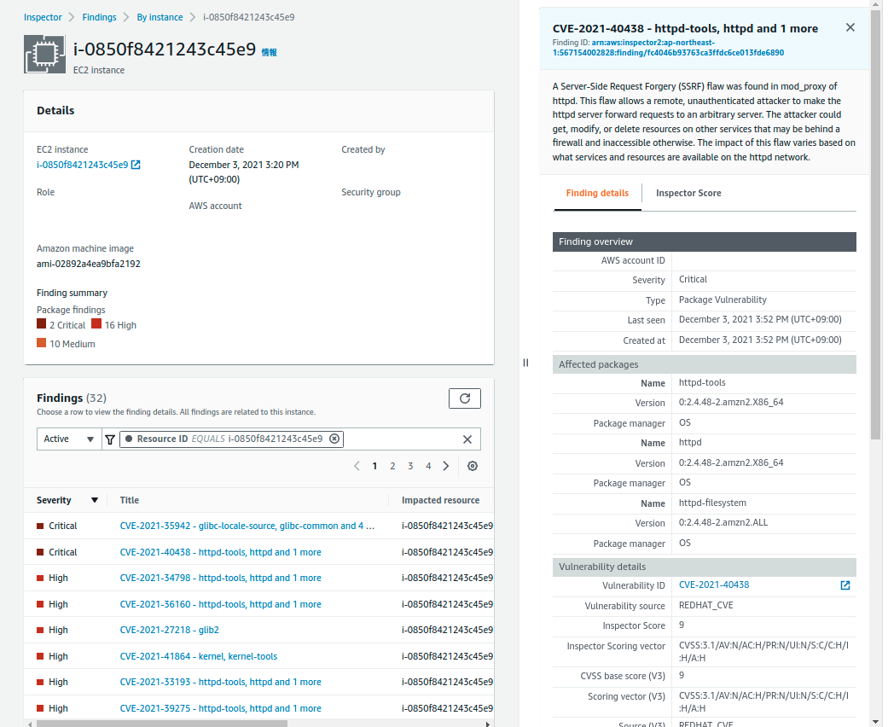Click the split panel resize handle
Viewport: 888px width, 727px height.
[x=525, y=363]
